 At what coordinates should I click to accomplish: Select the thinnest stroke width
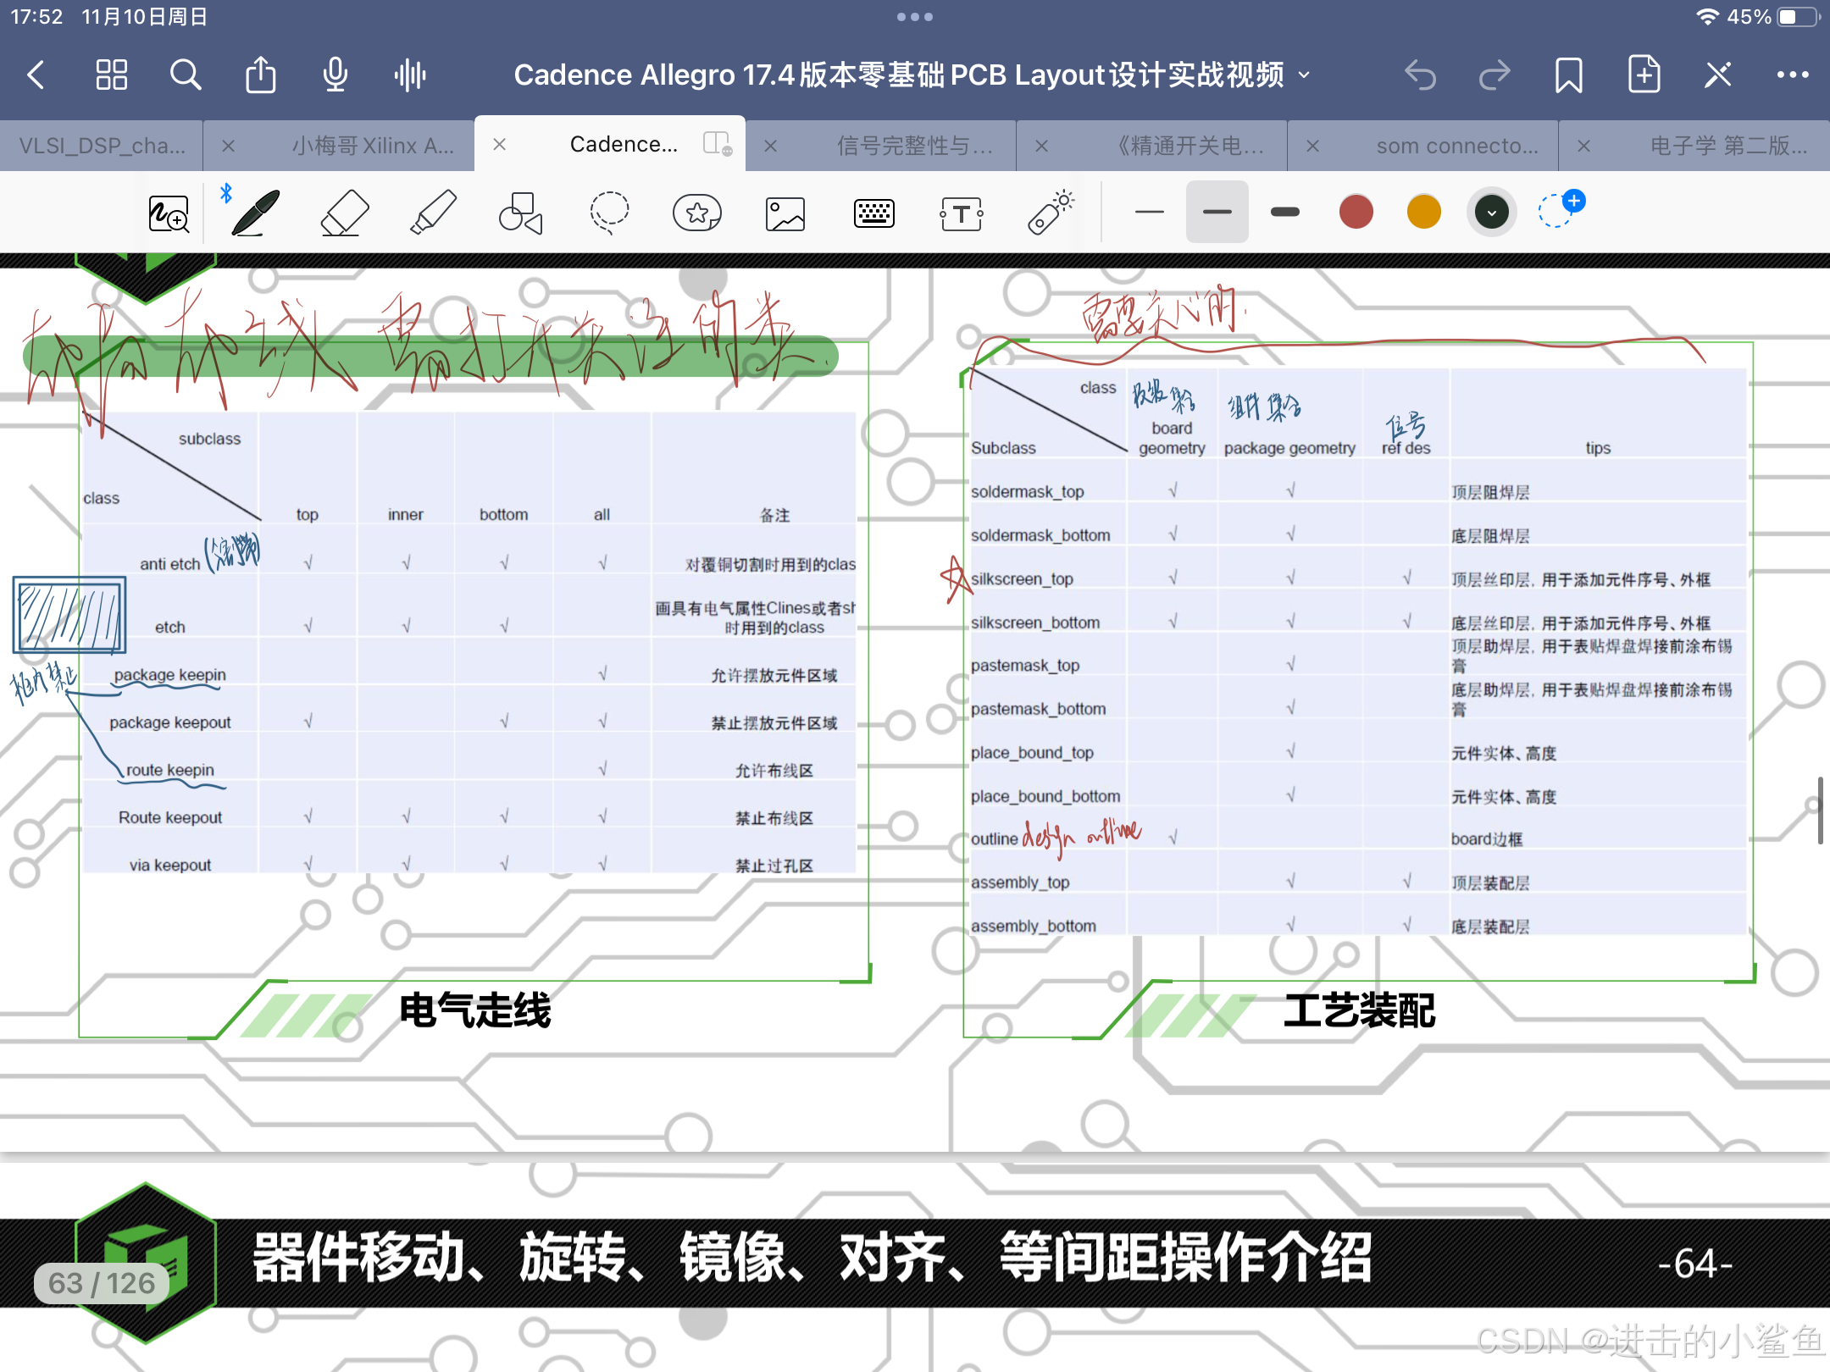1149,212
